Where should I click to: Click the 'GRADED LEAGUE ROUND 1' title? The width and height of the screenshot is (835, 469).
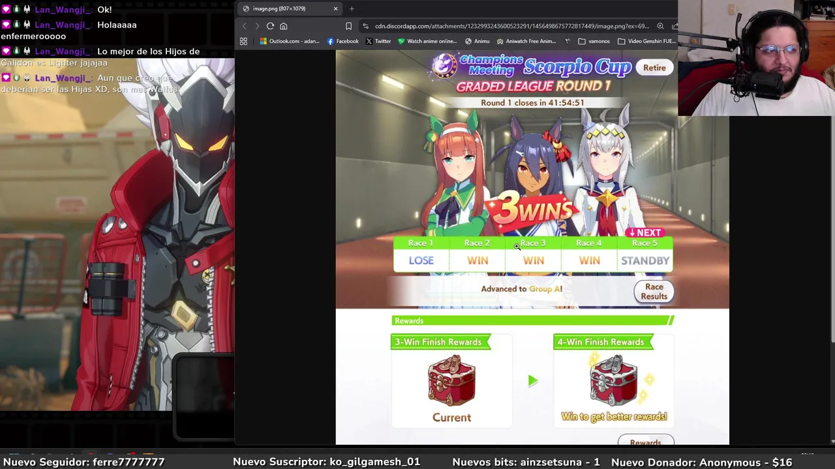click(x=533, y=87)
